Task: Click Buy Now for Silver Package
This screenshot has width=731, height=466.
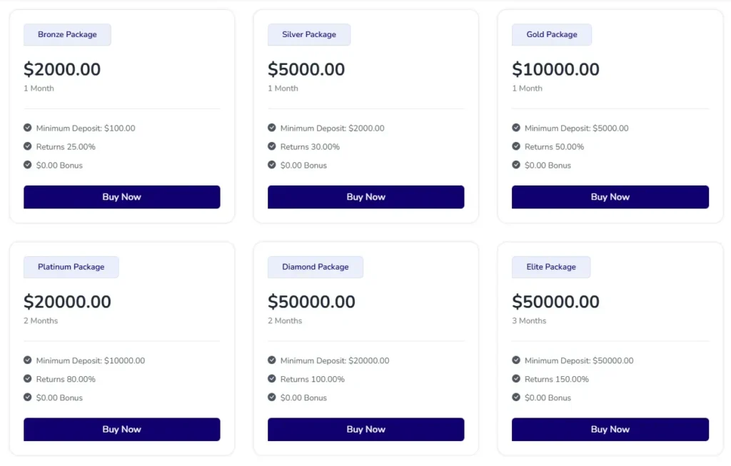Action: click(x=365, y=197)
